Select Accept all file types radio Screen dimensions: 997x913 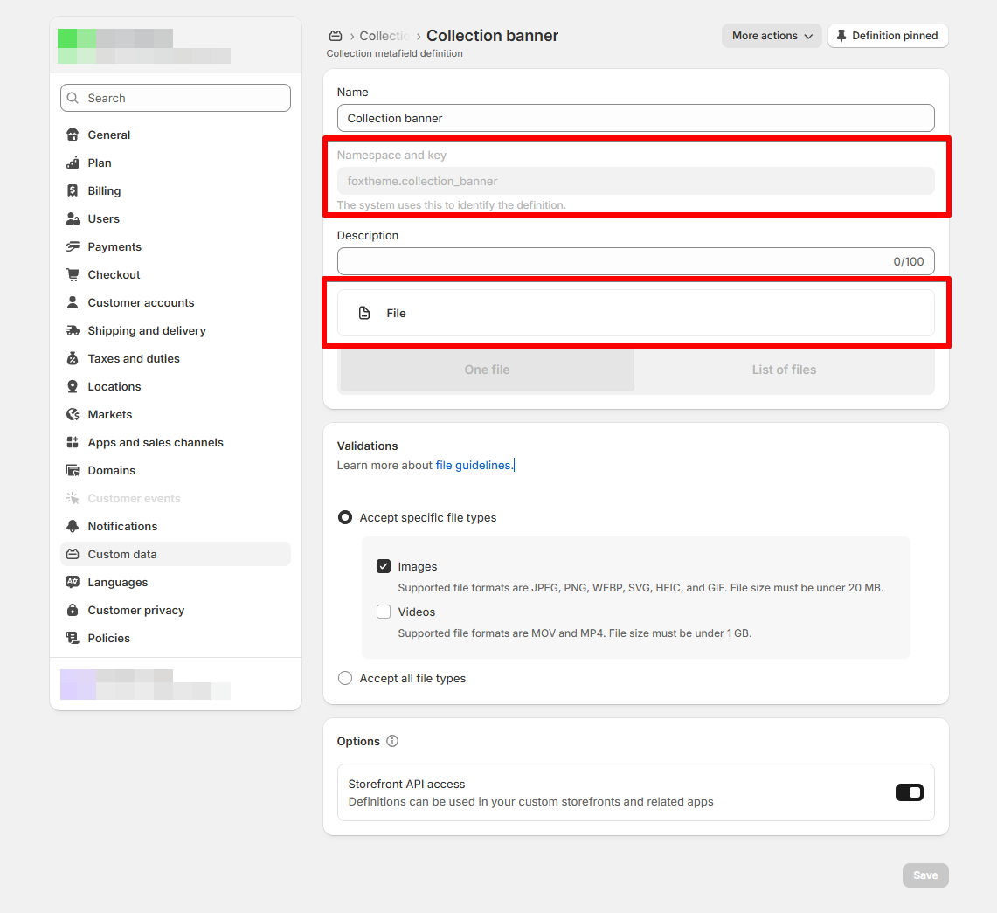(x=345, y=678)
